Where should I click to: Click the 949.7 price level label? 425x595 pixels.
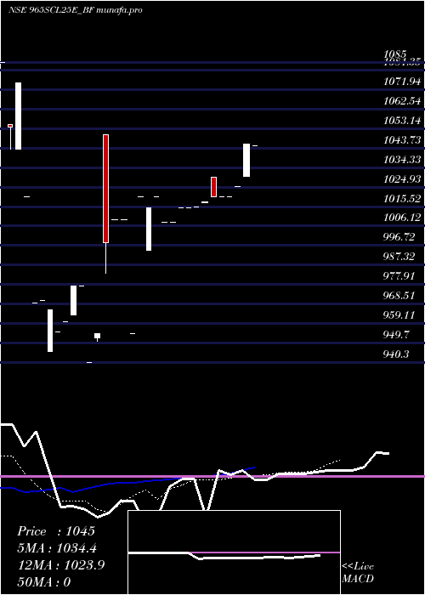[397, 335]
